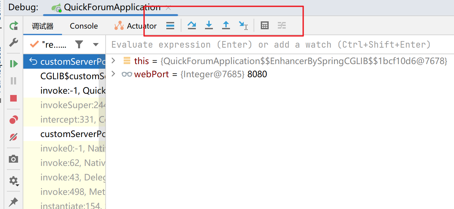Click the Step Over icon
454x209 pixels.
[192, 25]
